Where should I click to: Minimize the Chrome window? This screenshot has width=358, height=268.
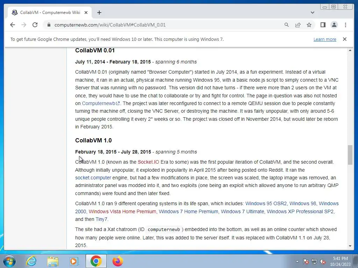[325, 7]
